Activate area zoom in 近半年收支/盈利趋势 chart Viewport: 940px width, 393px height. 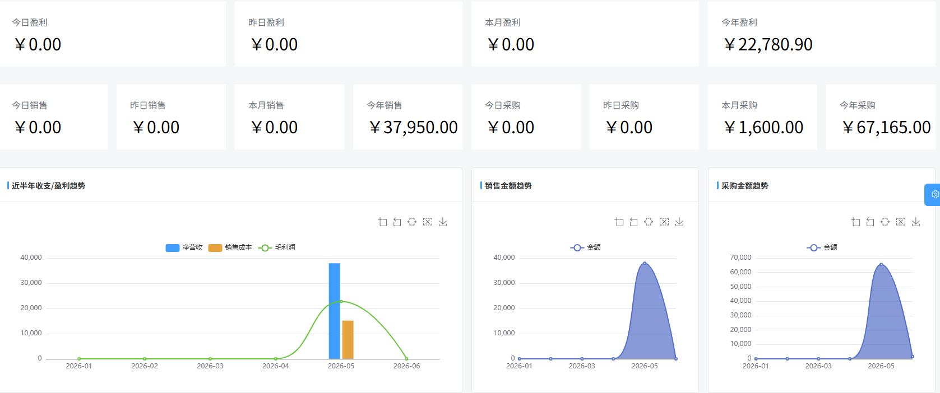pos(382,222)
